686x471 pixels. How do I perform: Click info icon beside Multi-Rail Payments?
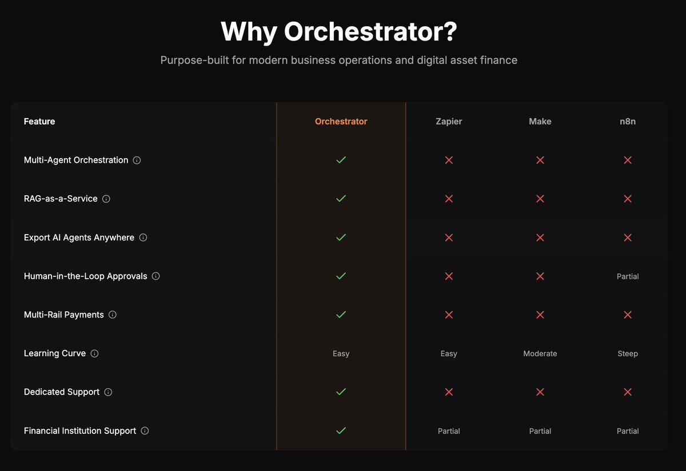click(x=113, y=315)
